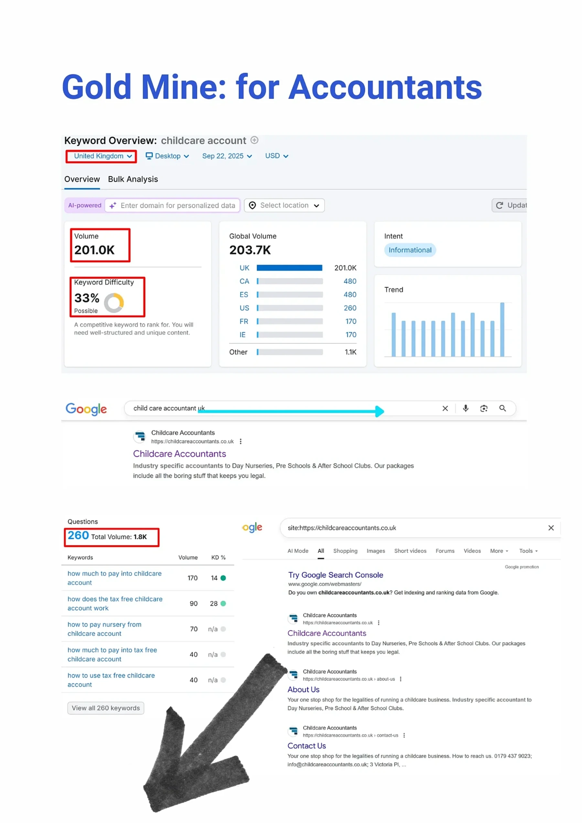Image resolution: width=582 pixels, height=823 pixels.
Task: Click the 260 questions count number
Action: (78, 535)
